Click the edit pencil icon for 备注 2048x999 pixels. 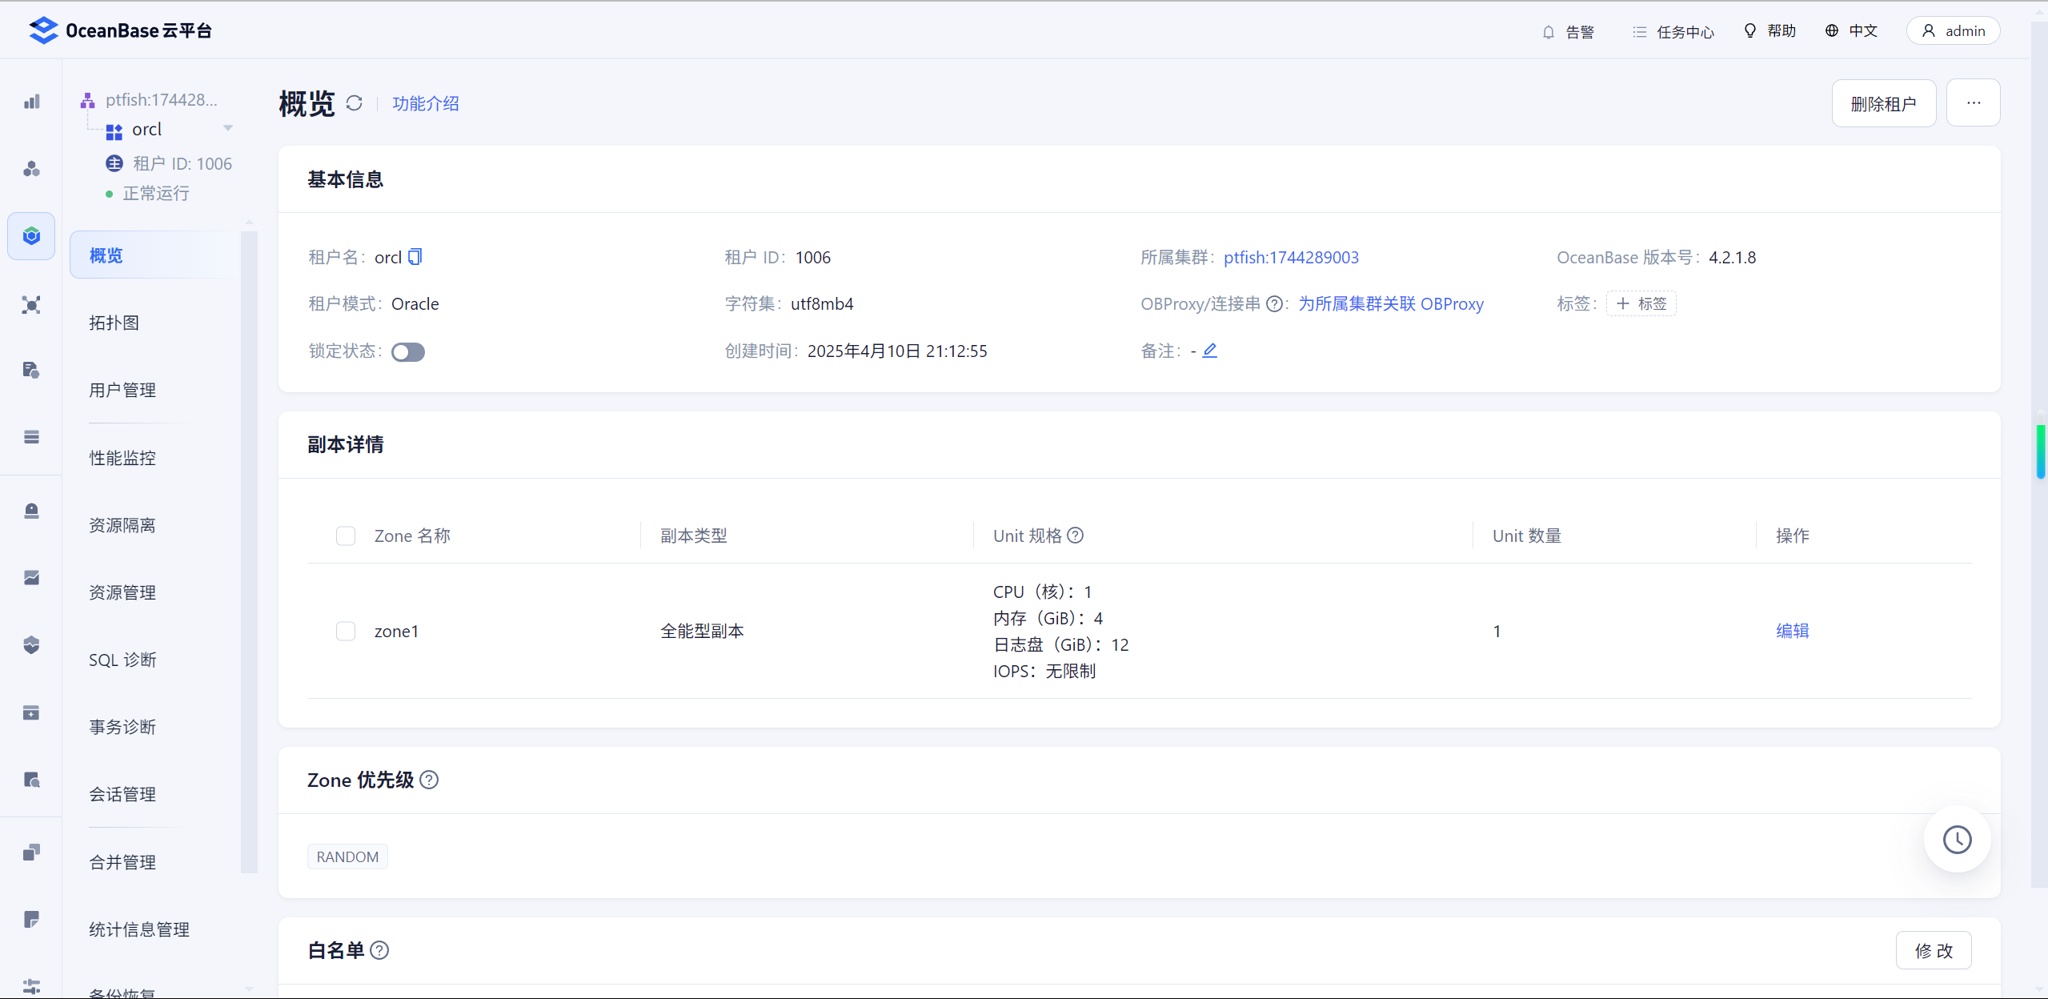tap(1209, 351)
